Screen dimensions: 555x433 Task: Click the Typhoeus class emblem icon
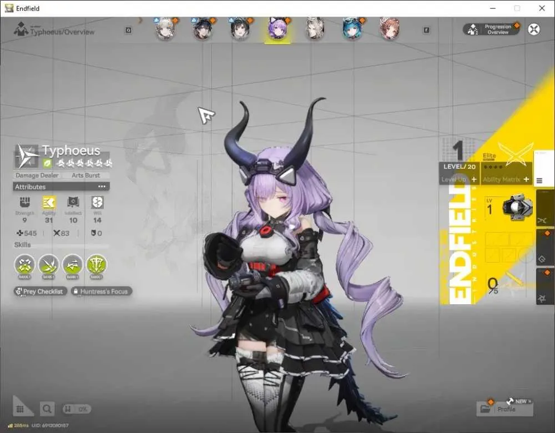point(27,156)
